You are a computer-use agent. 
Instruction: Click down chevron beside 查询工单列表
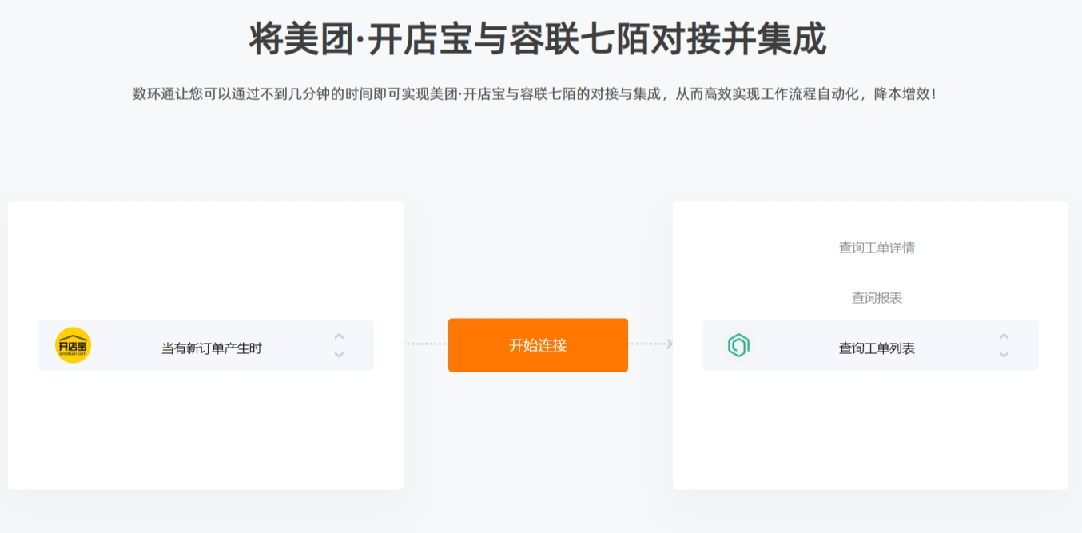point(1004,354)
